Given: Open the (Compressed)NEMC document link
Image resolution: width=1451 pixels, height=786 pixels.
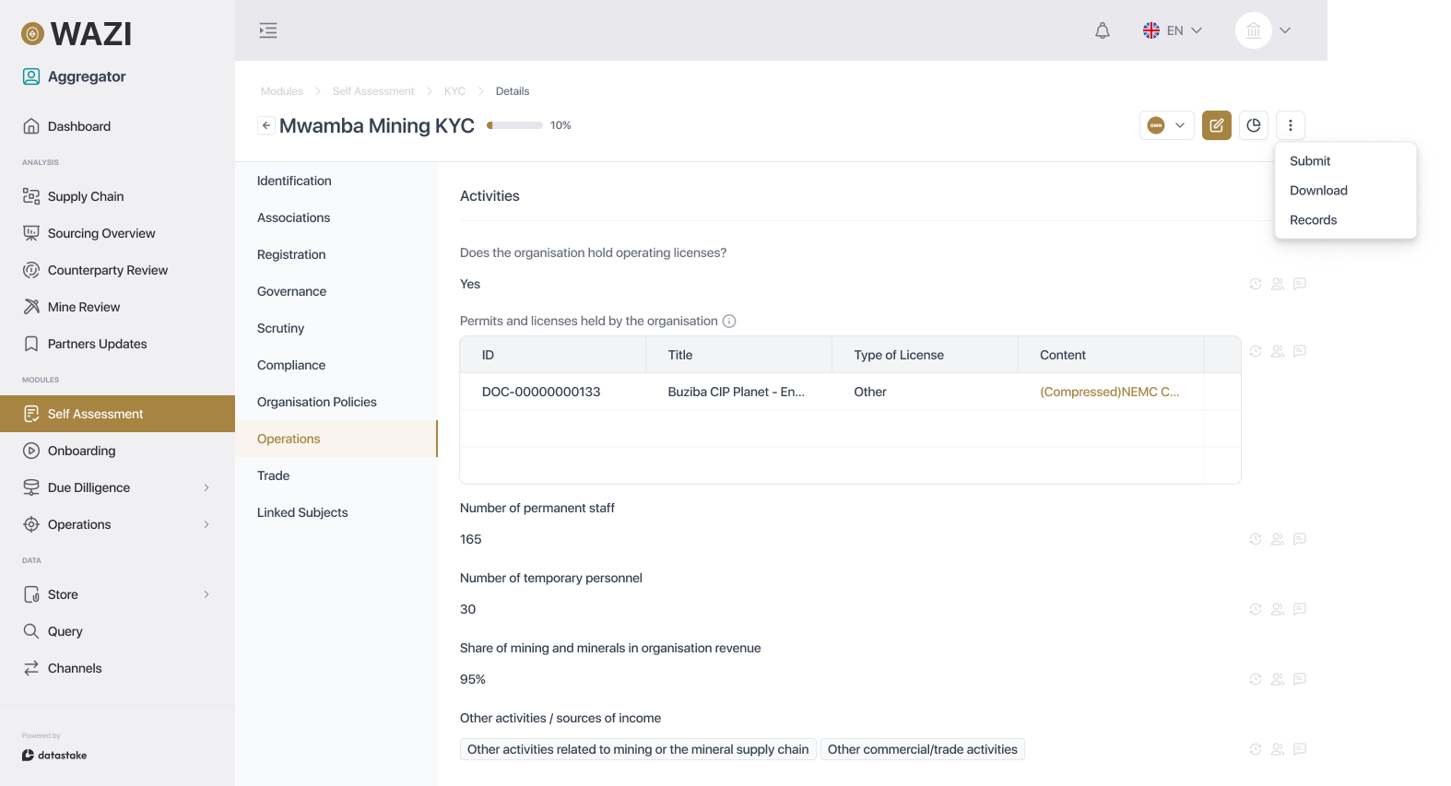Looking at the screenshot, I should [1110, 392].
